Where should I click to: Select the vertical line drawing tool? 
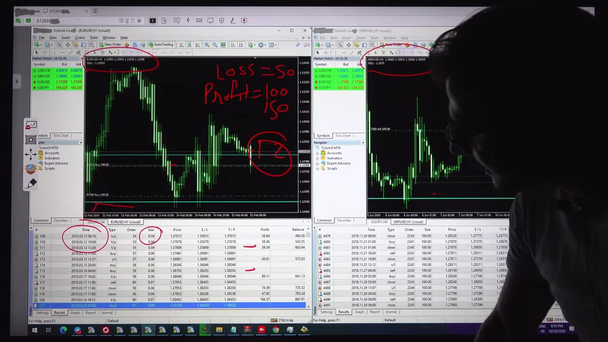click(x=54, y=52)
